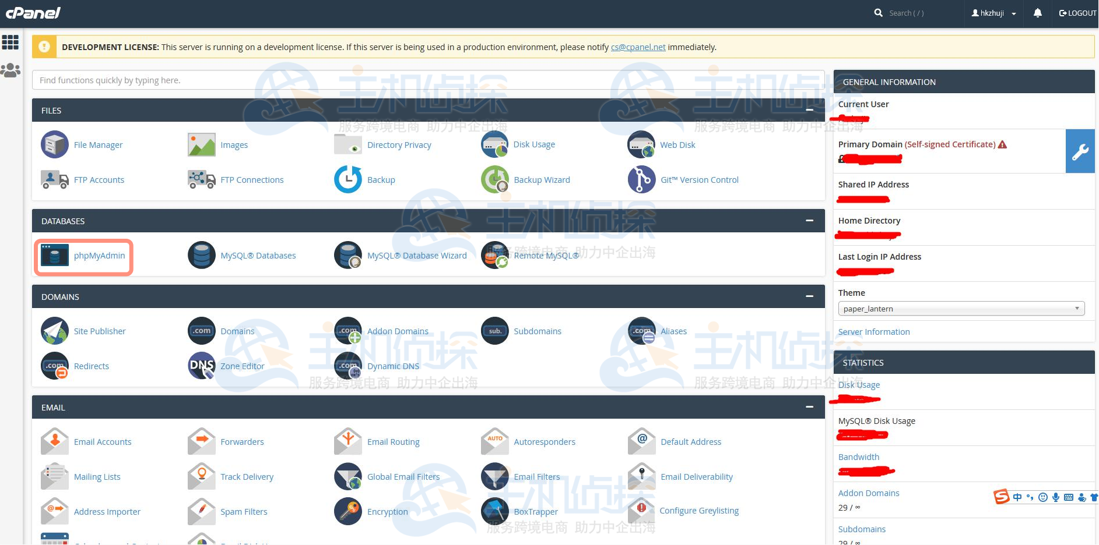Open the Git Version Control icon
1099x545 pixels.
641,179
